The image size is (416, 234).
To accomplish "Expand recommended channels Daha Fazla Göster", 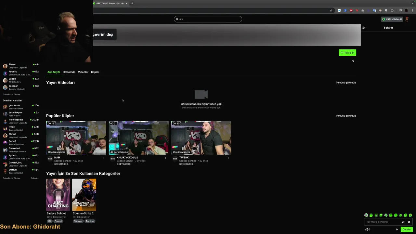I will click(11, 178).
